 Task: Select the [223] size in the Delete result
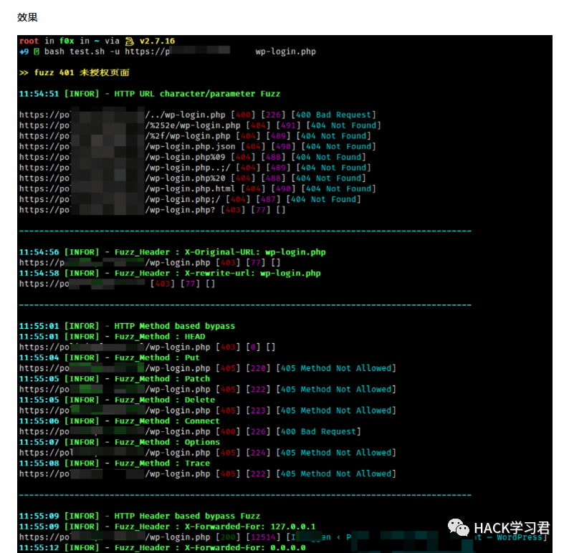click(x=259, y=410)
